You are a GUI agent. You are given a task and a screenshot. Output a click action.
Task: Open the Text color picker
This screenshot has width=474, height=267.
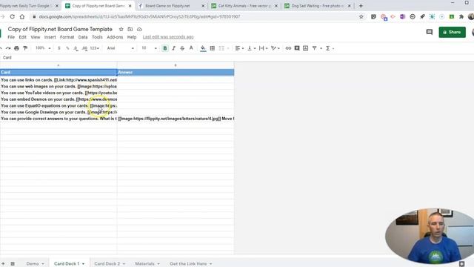click(x=191, y=48)
